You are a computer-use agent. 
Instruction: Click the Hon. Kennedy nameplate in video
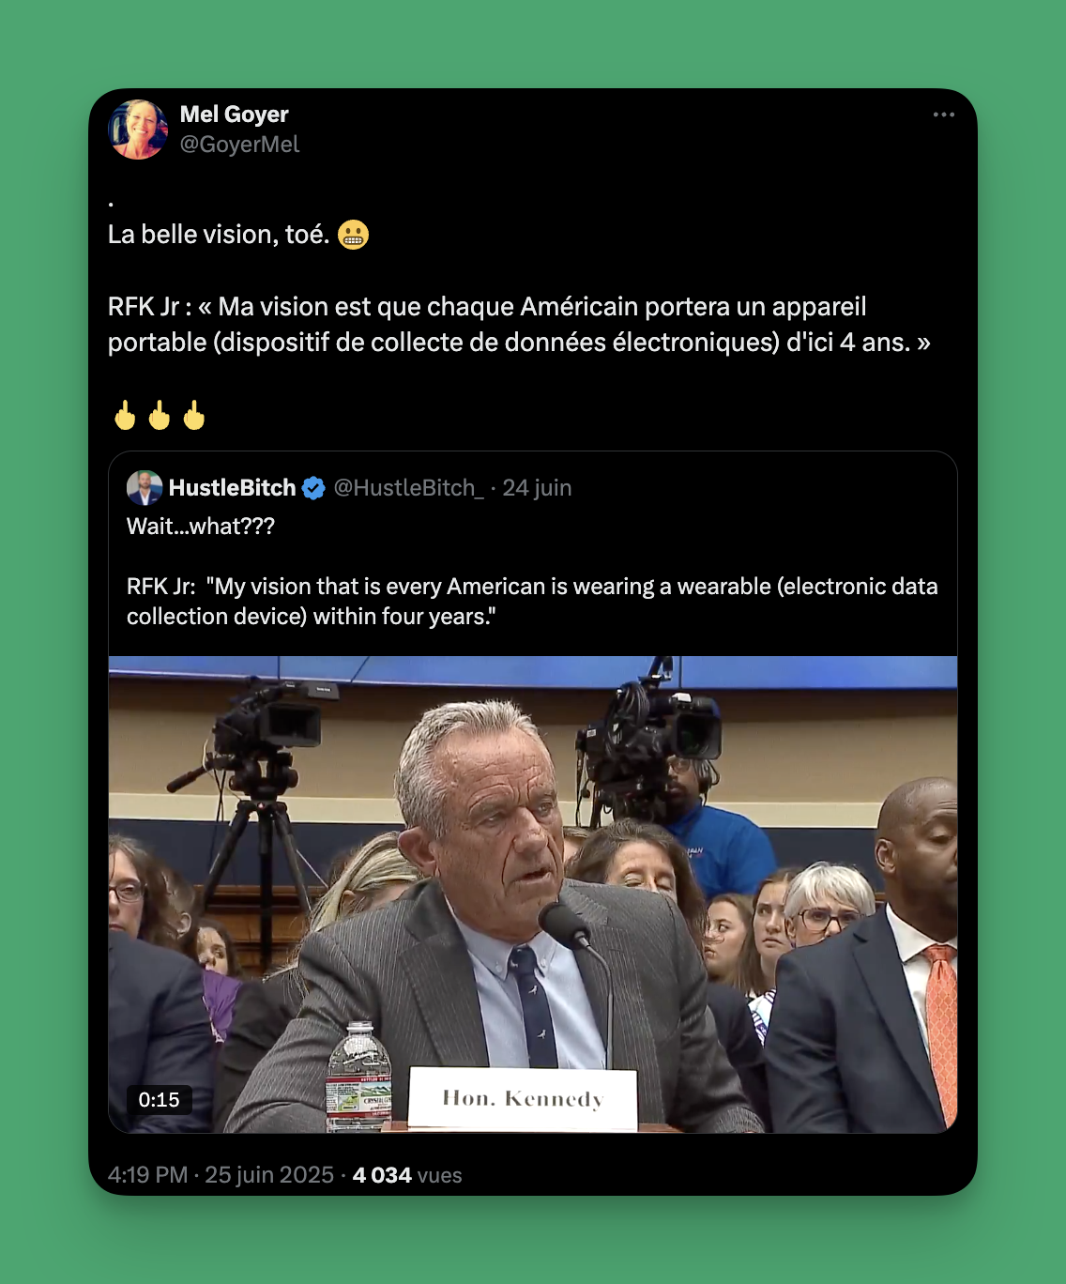(523, 1098)
